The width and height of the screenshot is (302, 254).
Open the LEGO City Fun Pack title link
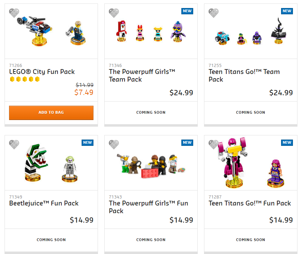pyautogui.click(x=42, y=72)
